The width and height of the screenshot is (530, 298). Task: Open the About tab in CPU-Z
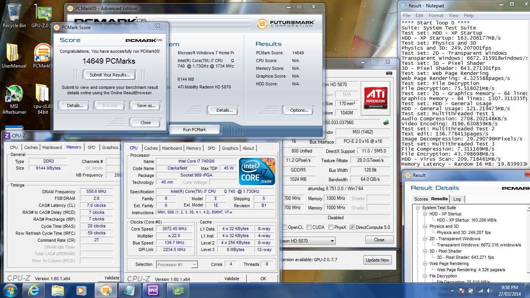coord(248,148)
